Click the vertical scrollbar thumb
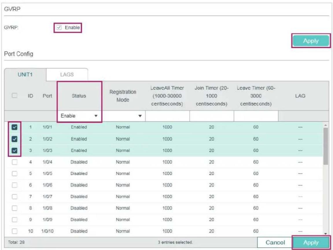The width and height of the screenshot is (333, 250). 325,146
